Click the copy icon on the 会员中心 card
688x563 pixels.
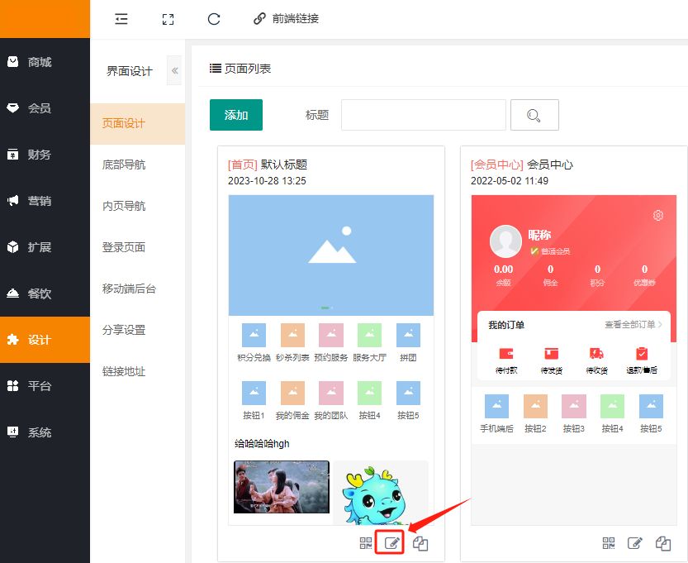pos(663,543)
